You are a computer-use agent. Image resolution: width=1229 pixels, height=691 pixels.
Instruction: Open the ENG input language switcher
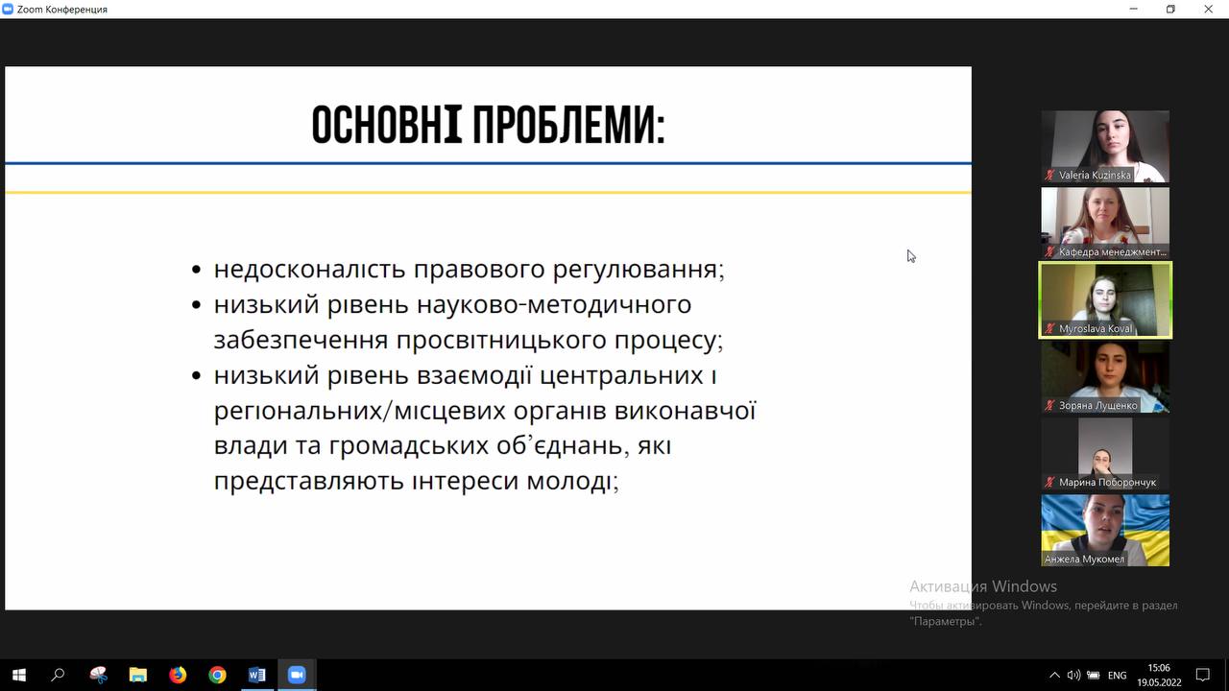pyautogui.click(x=1117, y=675)
